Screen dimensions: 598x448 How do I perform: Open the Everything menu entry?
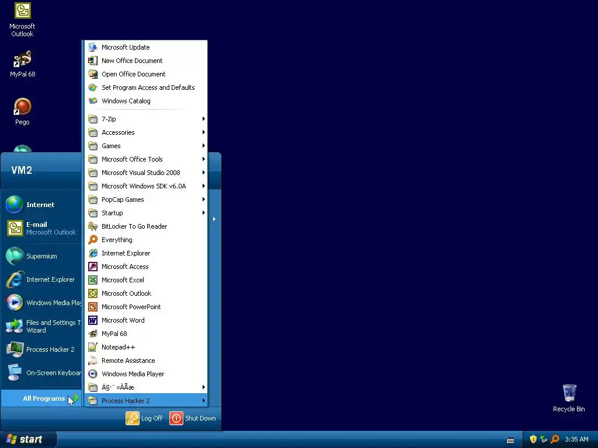coord(146,240)
